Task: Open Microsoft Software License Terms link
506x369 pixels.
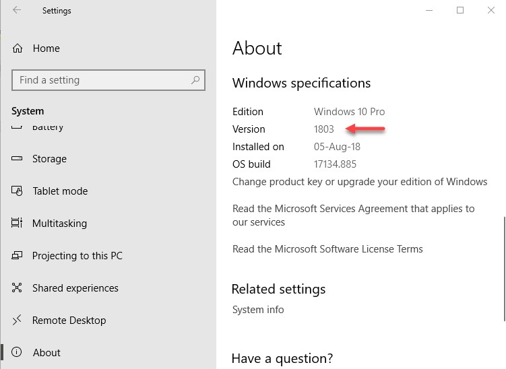Action: point(327,249)
